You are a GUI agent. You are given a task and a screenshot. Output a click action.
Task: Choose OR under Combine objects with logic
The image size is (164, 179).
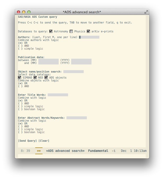point(20,83)
